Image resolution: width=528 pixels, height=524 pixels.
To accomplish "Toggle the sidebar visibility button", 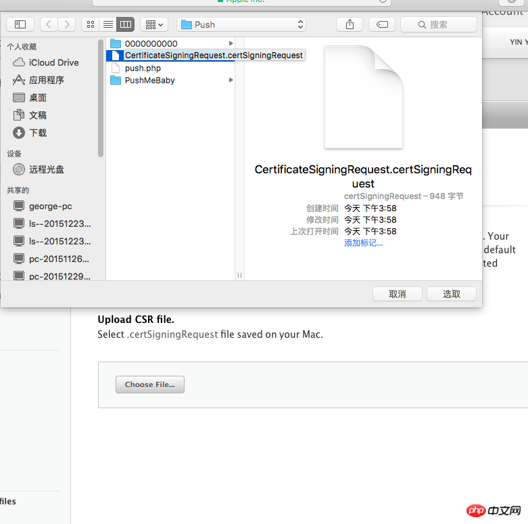I will 20,24.
